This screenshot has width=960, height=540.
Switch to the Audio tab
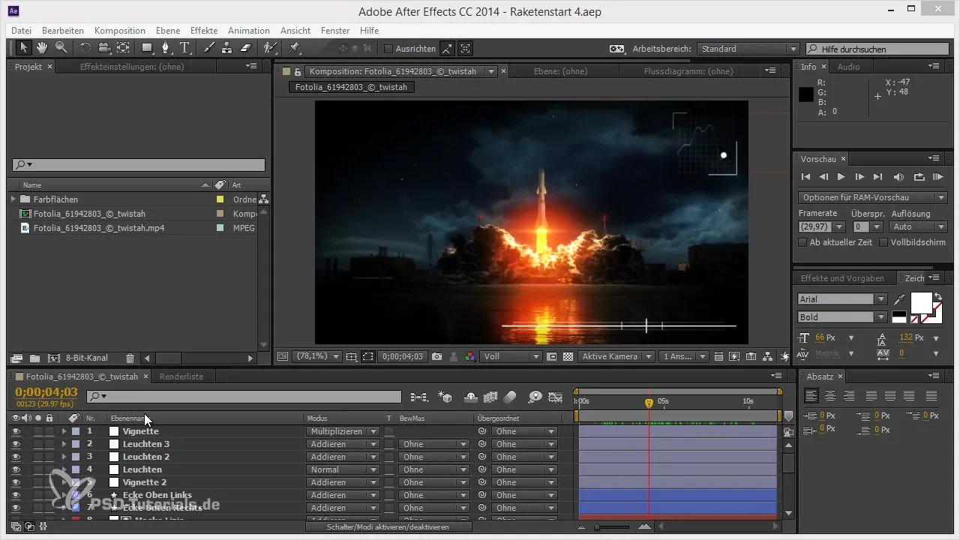coord(848,67)
